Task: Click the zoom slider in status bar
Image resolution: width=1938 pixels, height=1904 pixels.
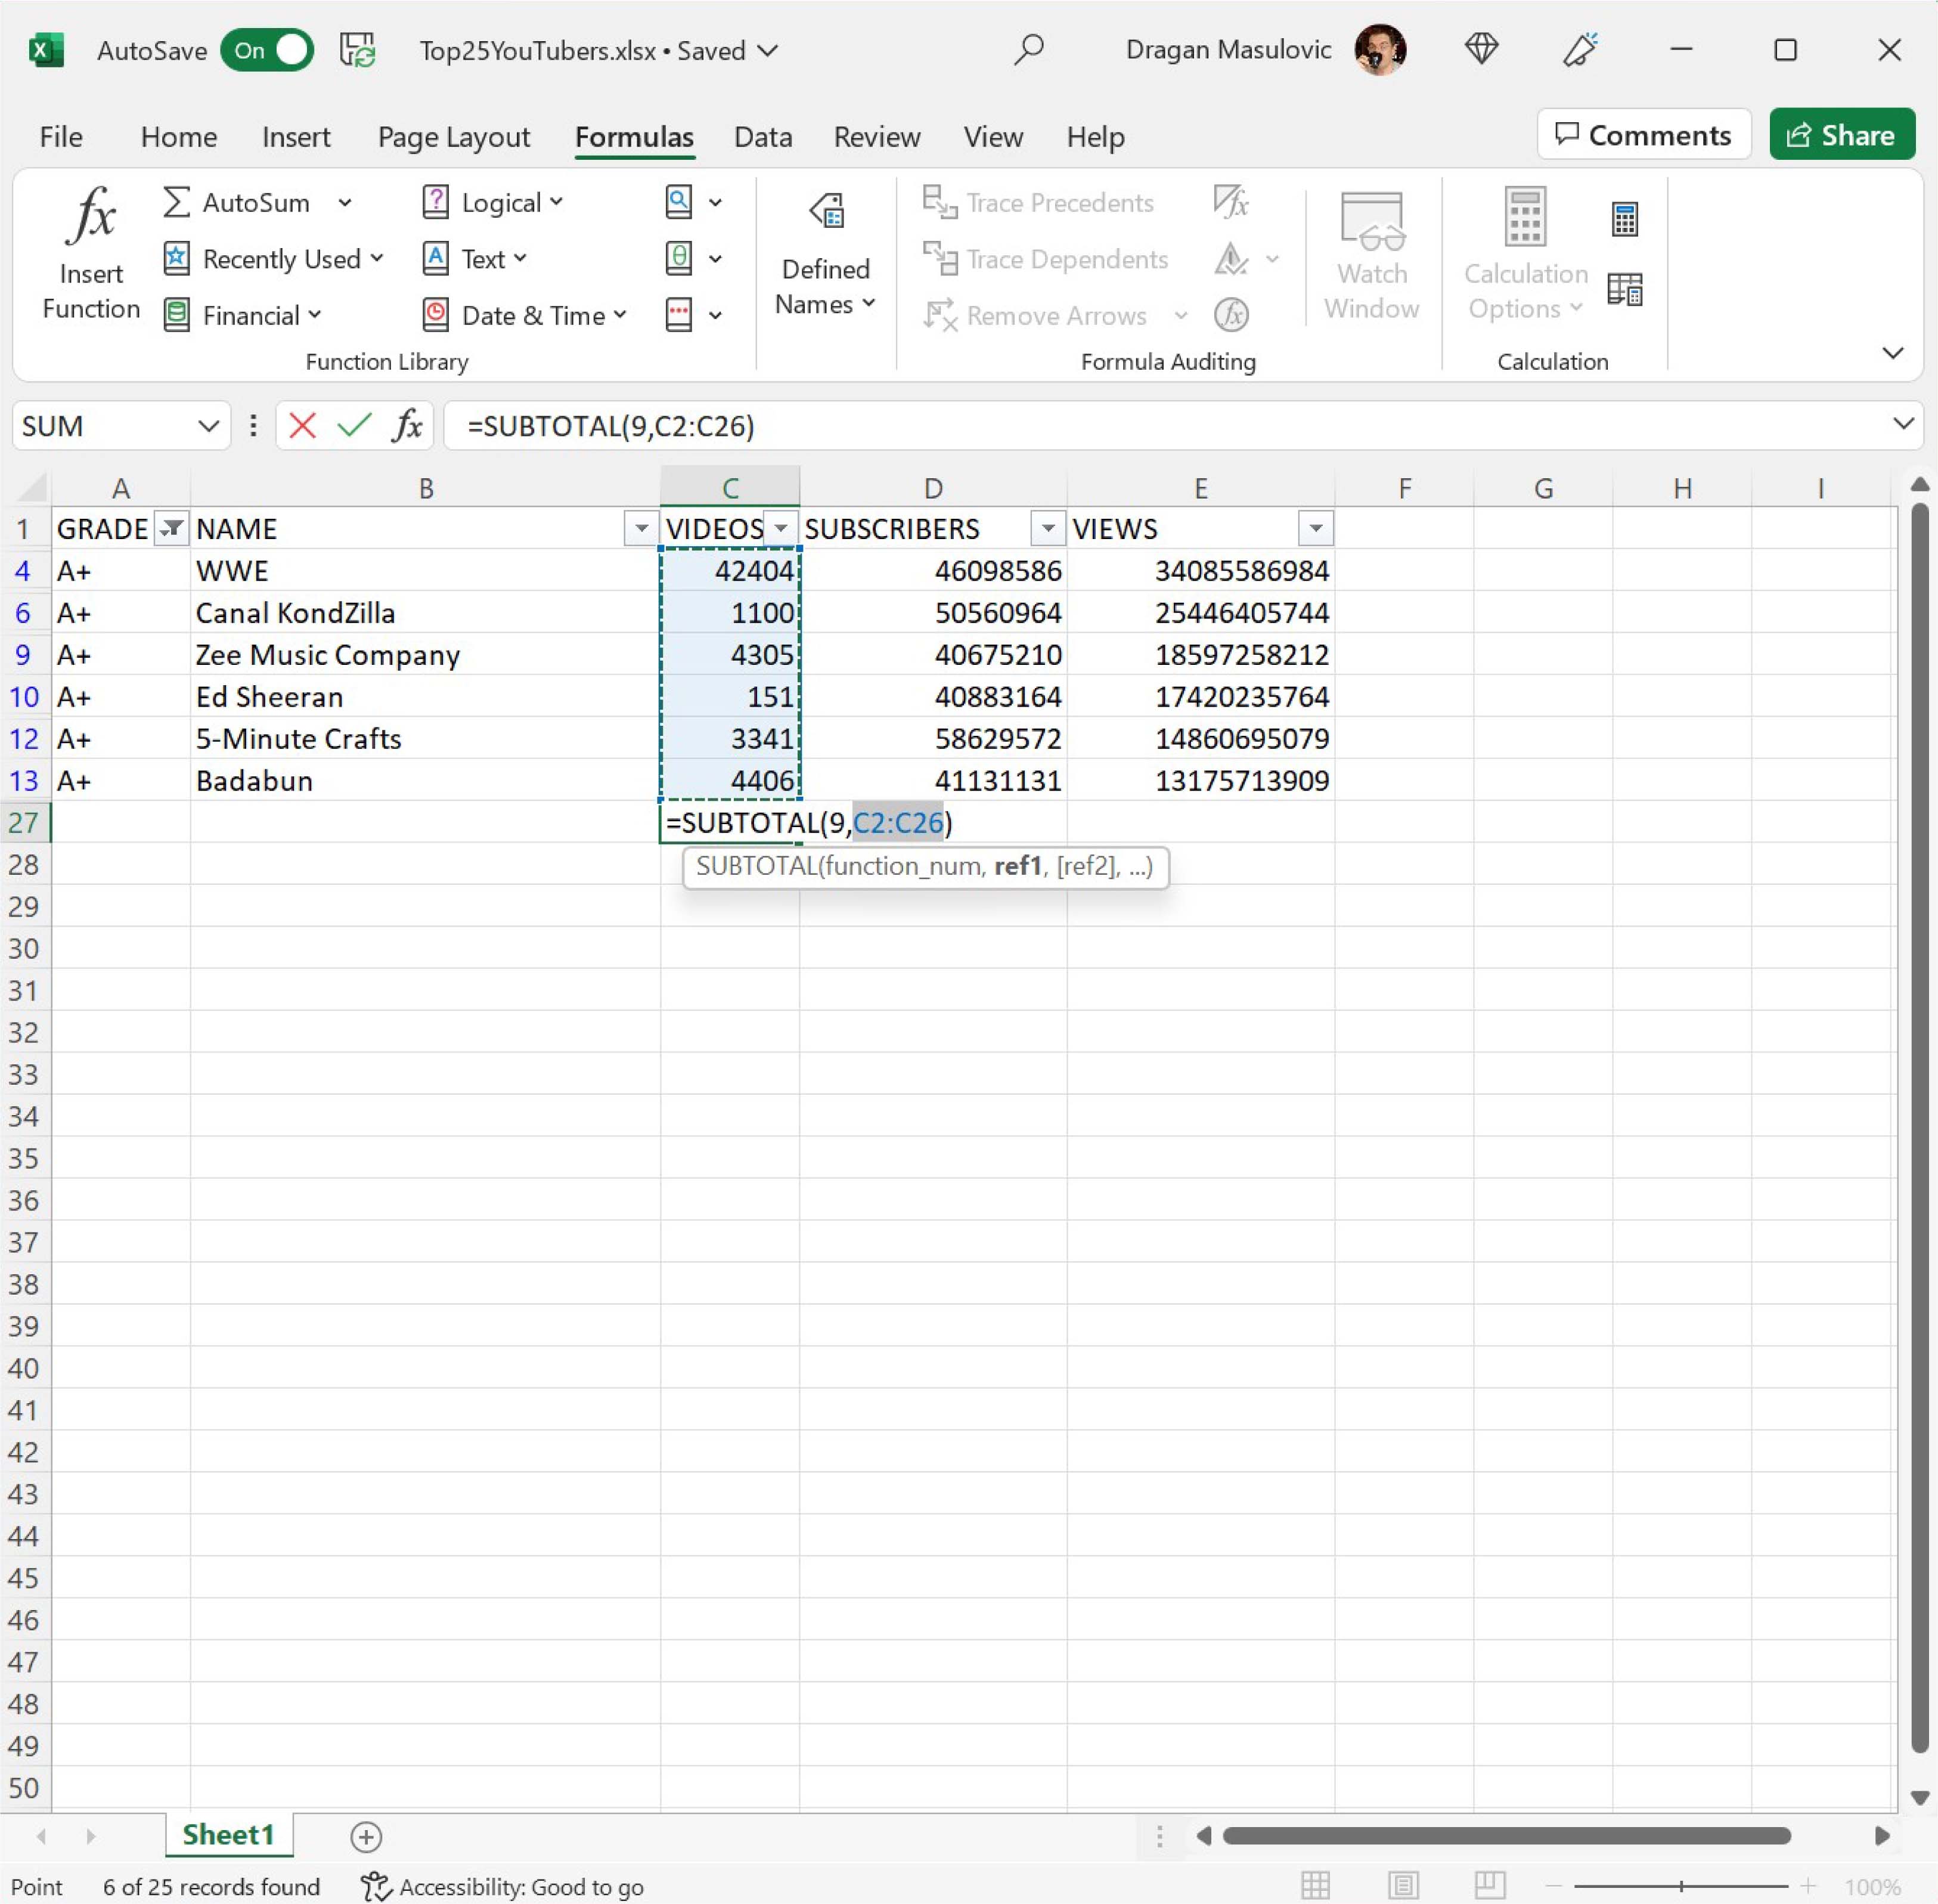Action: point(1681,1886)
